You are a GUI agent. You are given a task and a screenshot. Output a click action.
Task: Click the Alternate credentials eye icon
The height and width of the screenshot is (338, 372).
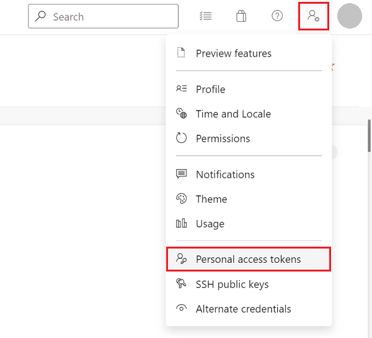tap(181, 308)
